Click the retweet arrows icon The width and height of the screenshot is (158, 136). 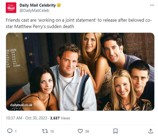pyautogui.click(x=45, y=131)
